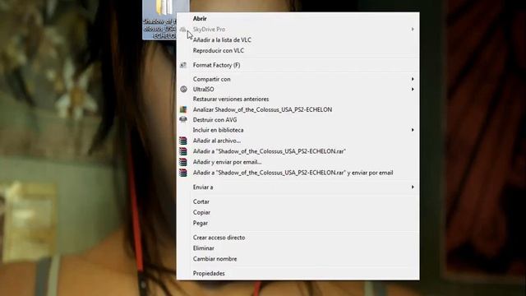Click the Format Factory icon
This screenshot has width=526, height=296.
click(183, 65)
